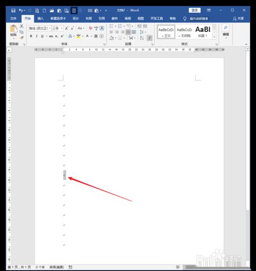Click the Clear formatting eraser icon

coord(91,28)
